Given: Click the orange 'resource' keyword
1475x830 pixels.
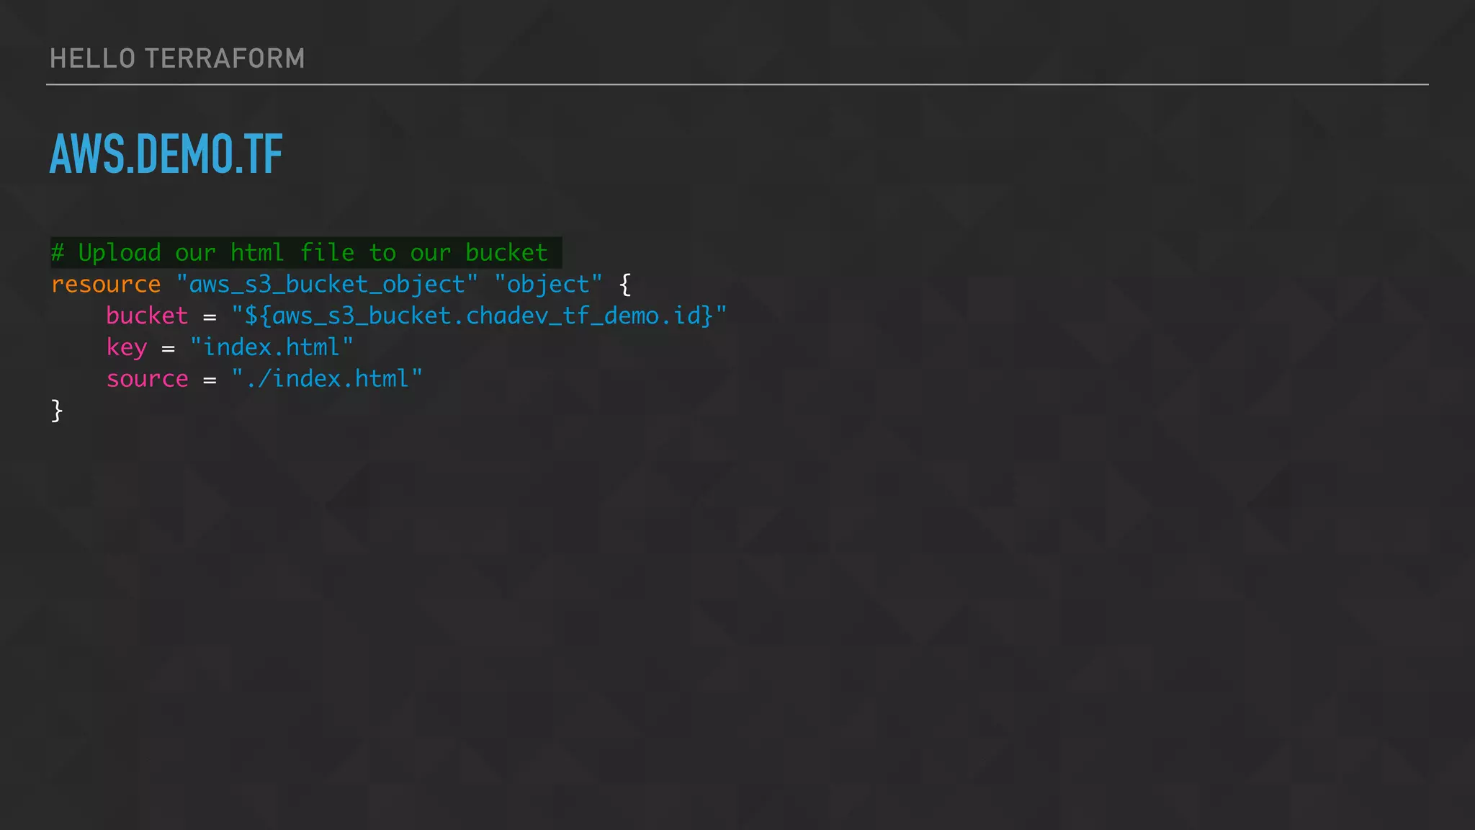Looking at the screenshot, I should click(x=106, y=285).
